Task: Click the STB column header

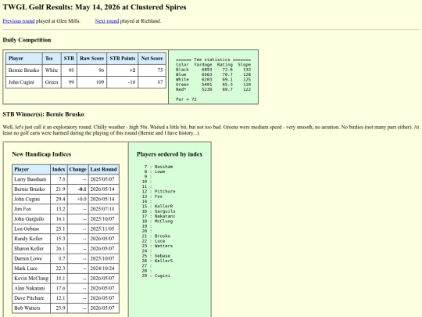Action: [69, 59]
